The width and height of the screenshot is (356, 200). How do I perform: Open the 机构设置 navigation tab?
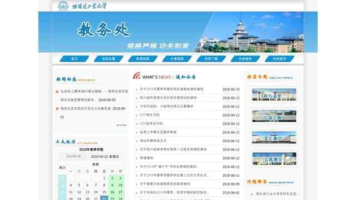(108, 59)
